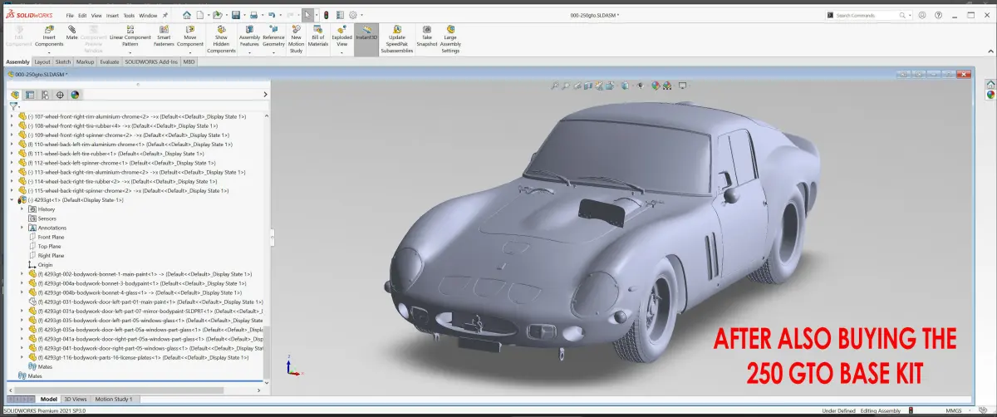Click Zoom to Fit in the view toolbar

pos(557,85)
